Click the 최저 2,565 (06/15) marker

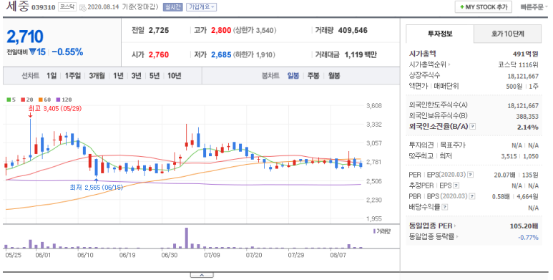point(97,187)
